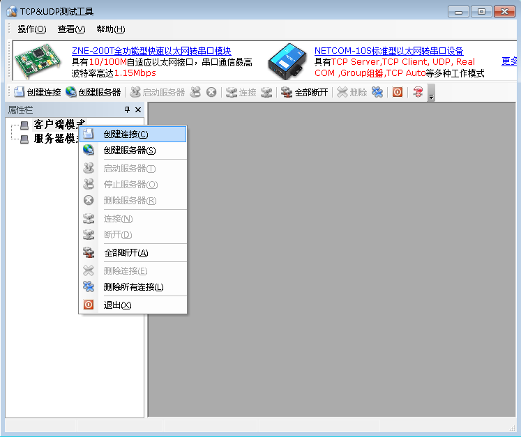
Task: Minimize the TCP&UDP测试工具 window
Action: (458, 12)
